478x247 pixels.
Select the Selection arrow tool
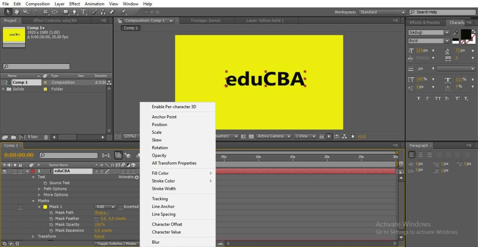(x=8, y=12)
